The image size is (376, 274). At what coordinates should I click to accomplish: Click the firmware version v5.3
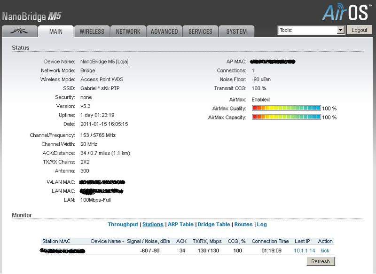(86, 106)
